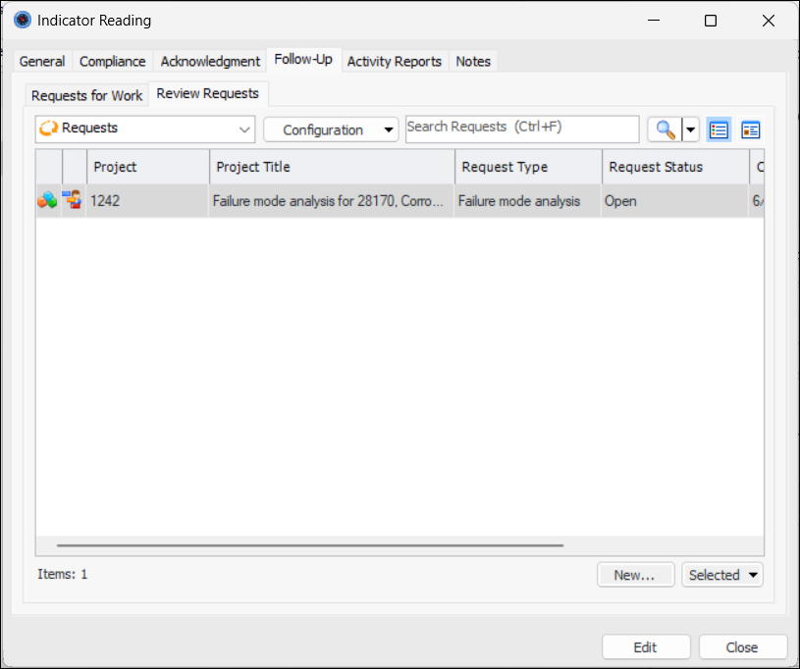Select project number 1242 cell
Image resolution: width=800 pixels, height=669 pixels.
pyautogui.click(x=147, y=201)
